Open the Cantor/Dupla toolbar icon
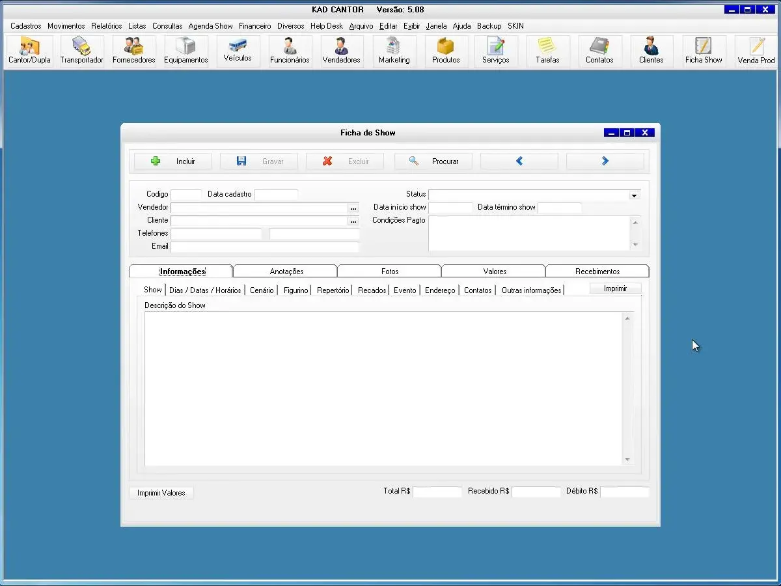This screenshot has width=781, height=586. (x=29, y=51)
